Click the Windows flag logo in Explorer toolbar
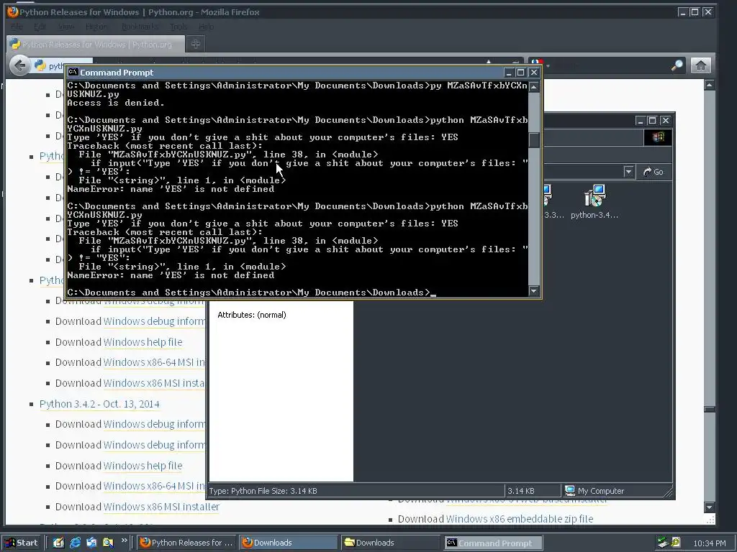Image resolution: width=737 pixels, height=552 pixels. pyautogui.click(x=658, y=137)
